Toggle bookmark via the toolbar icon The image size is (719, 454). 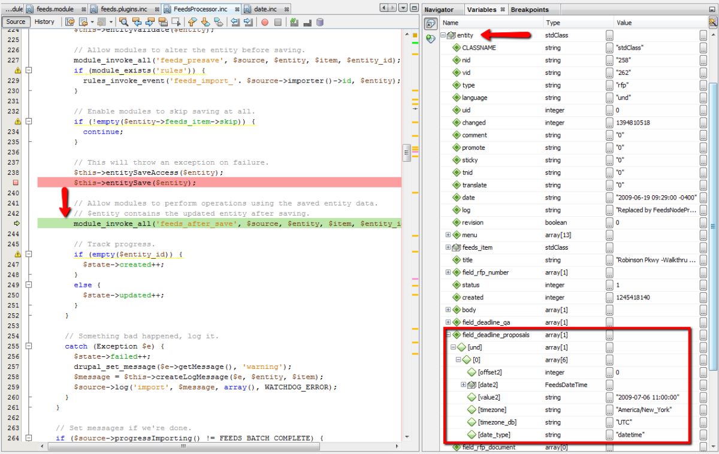(x=219, y=22)
